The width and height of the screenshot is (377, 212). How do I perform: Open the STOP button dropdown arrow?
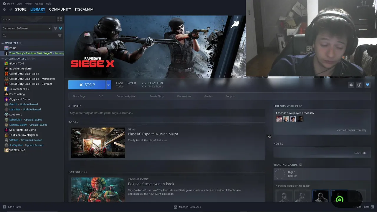click(108, 85)
